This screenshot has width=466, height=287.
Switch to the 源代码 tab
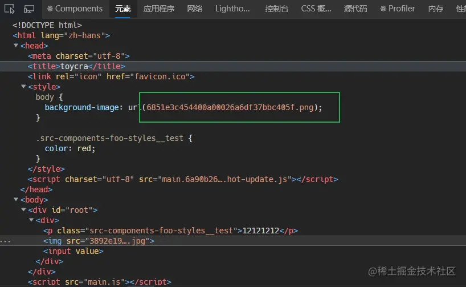pos(355,9)
